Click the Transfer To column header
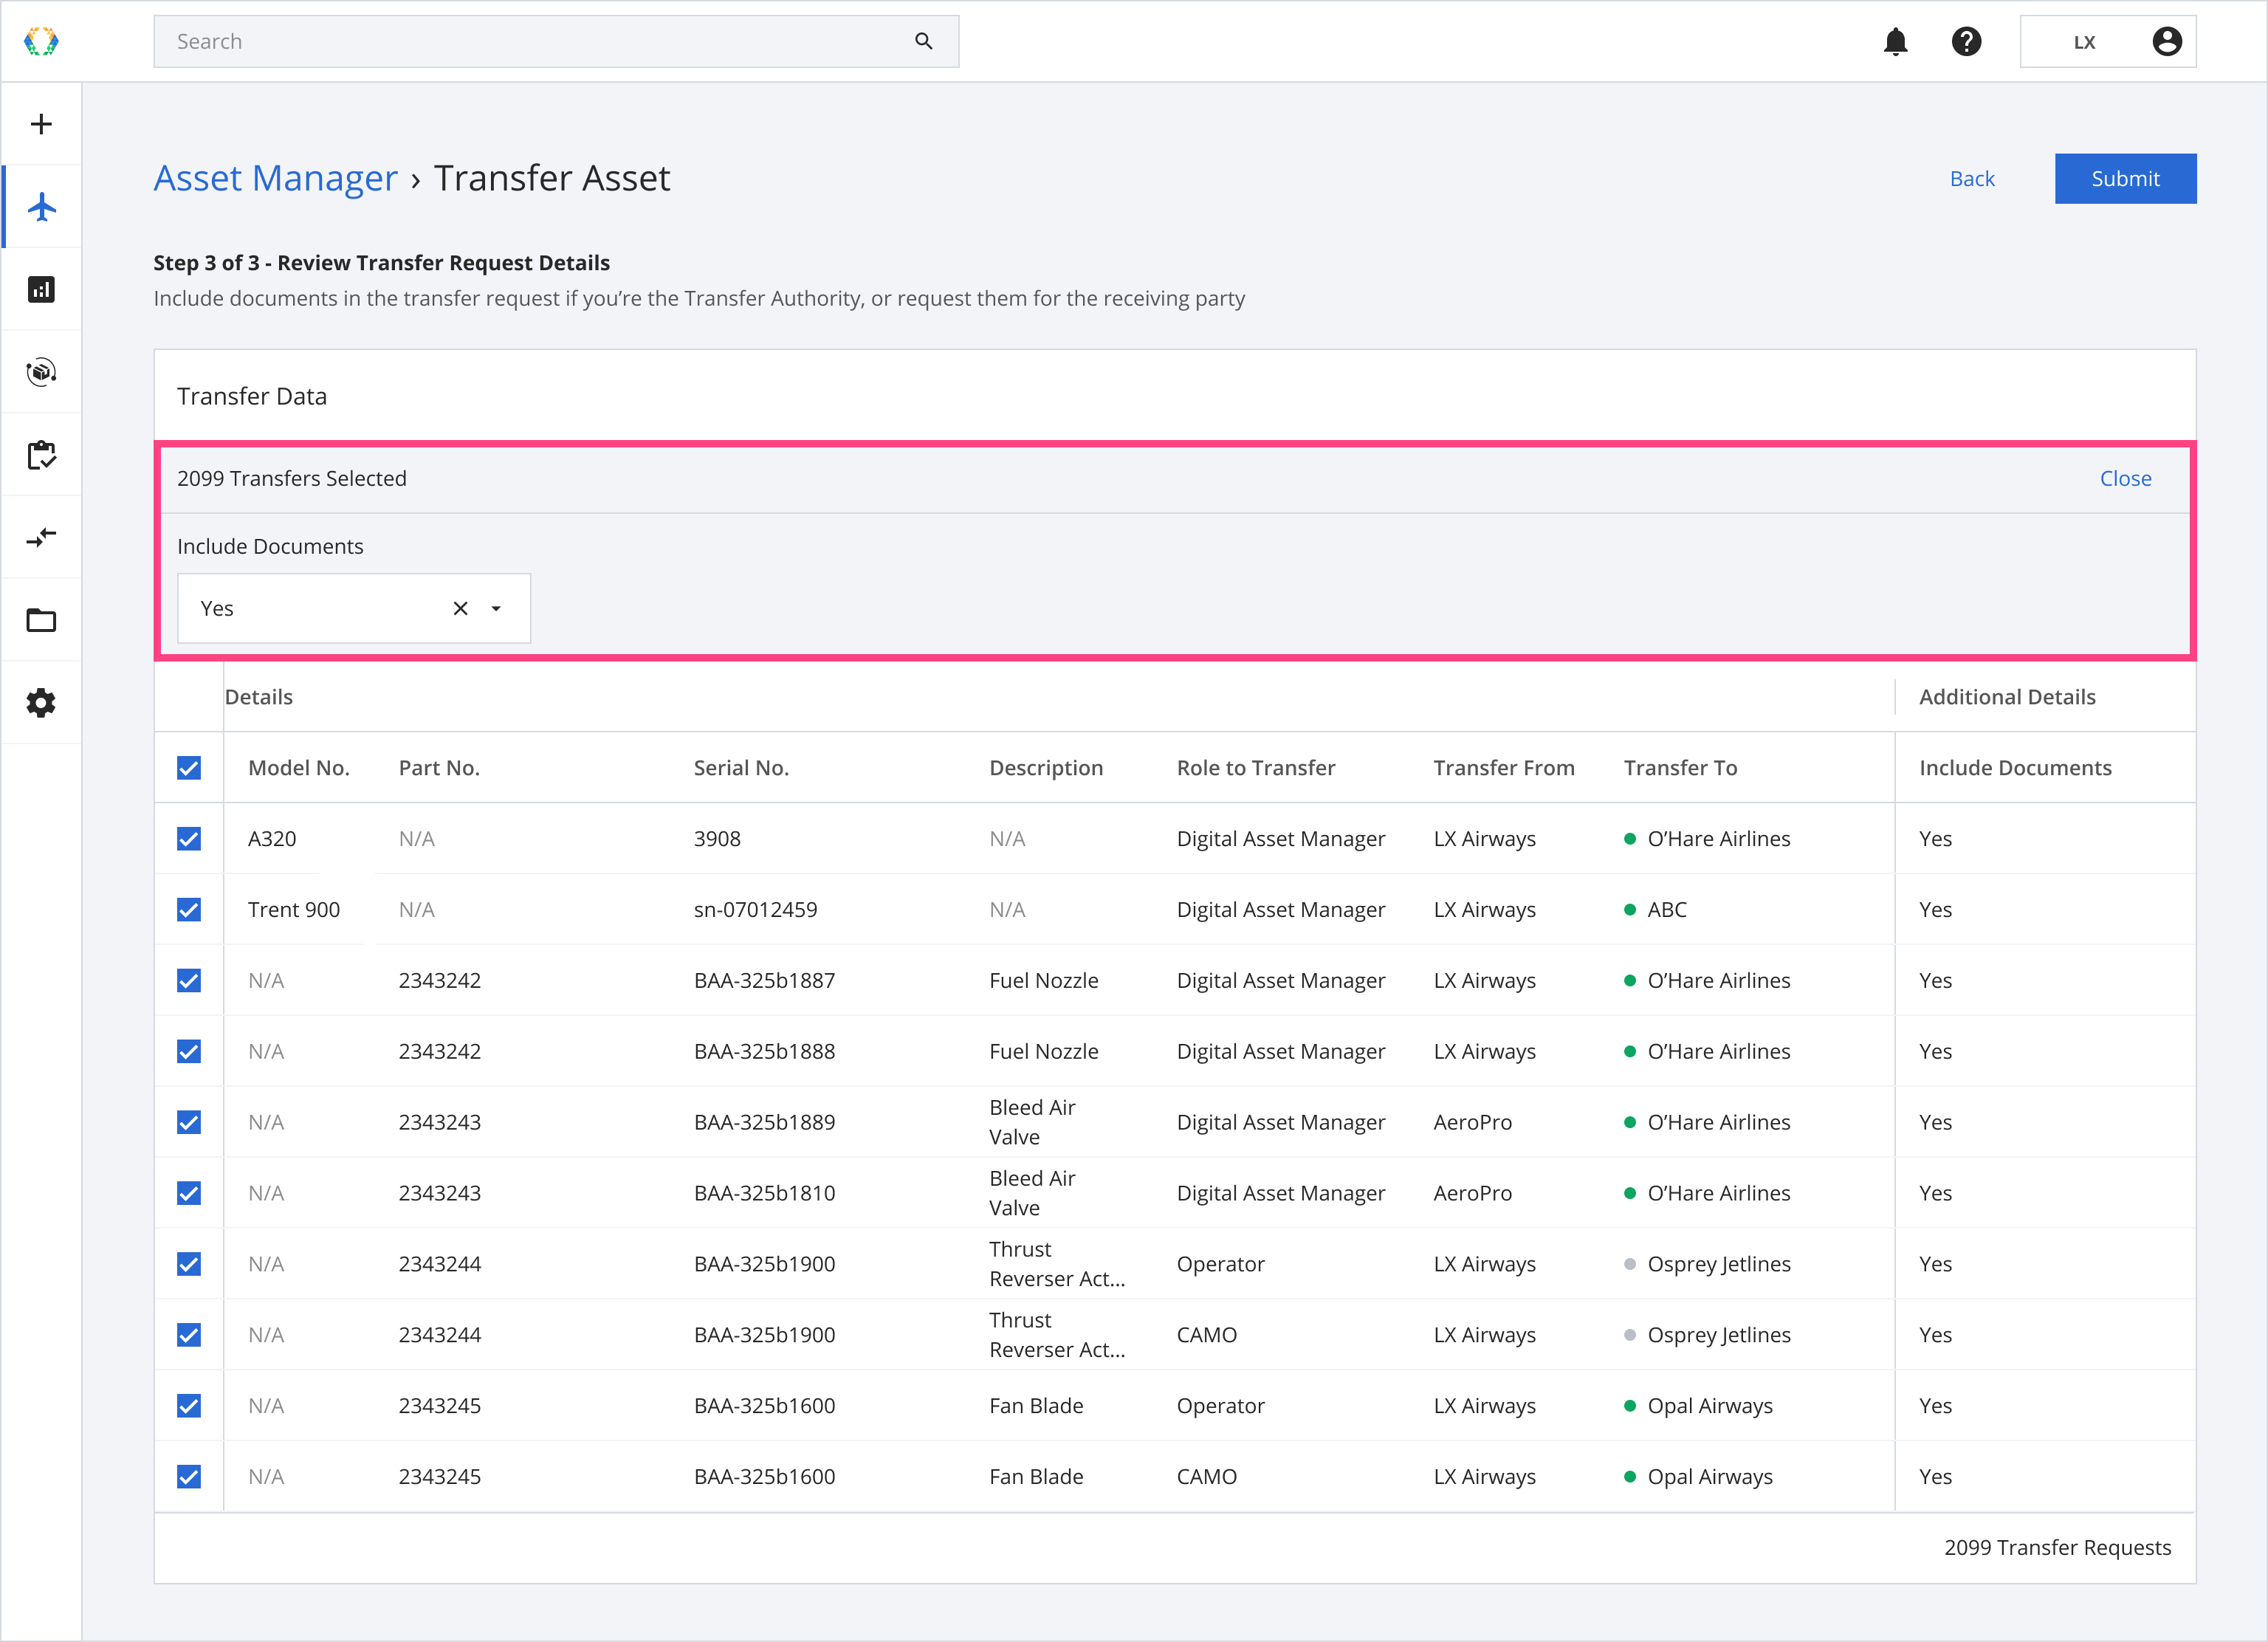Image resolution: width=2268 pixels, height=1642 pixels. 1680,768
